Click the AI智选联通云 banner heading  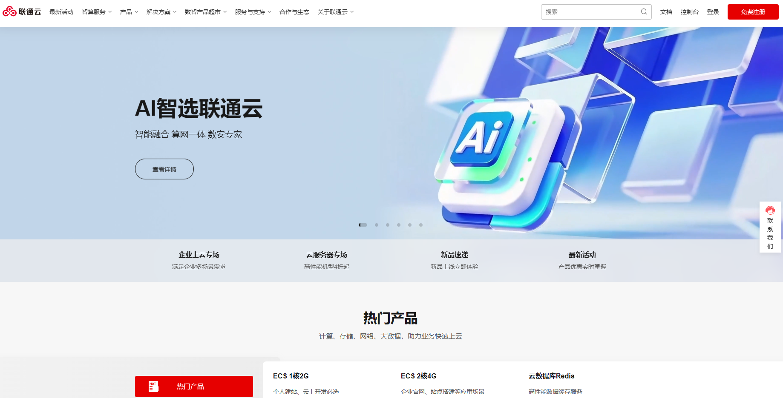[x=199, y=108]
